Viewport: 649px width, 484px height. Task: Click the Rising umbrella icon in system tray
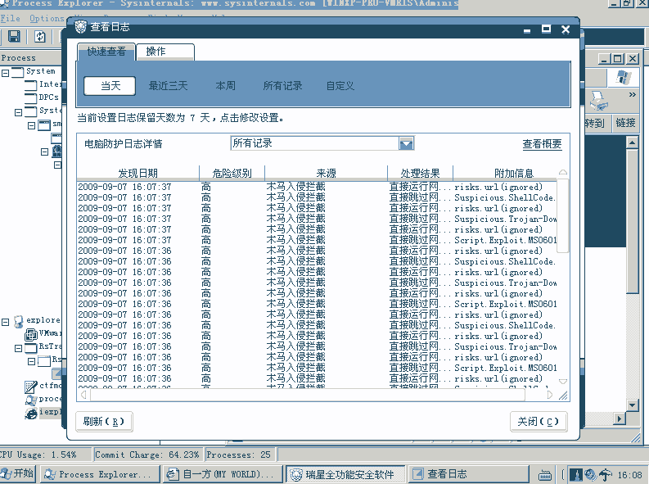[x=605, y=474]
